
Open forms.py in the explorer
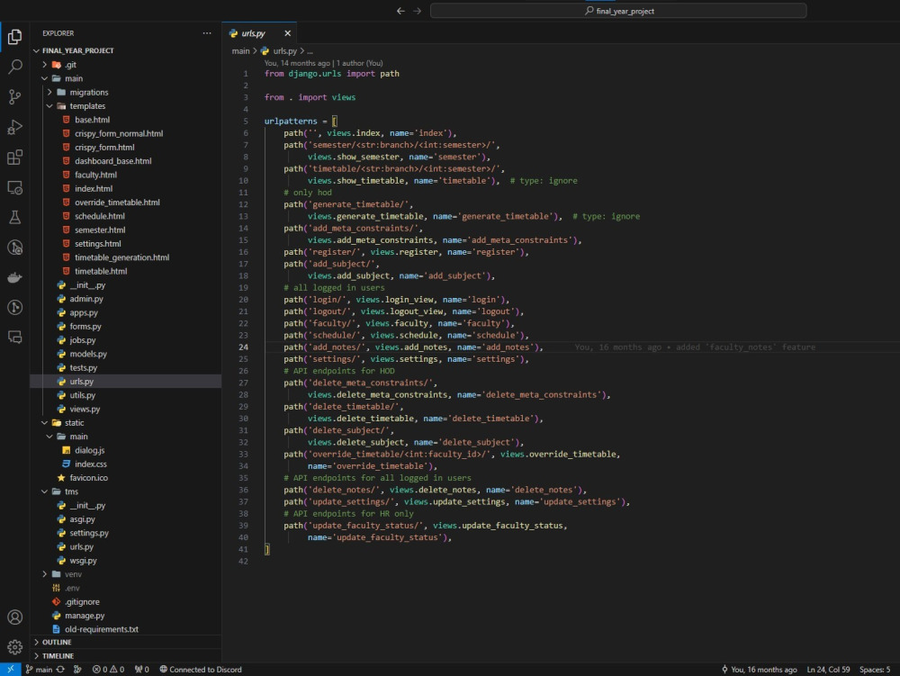pyautogui.click(x=126, y=326)
